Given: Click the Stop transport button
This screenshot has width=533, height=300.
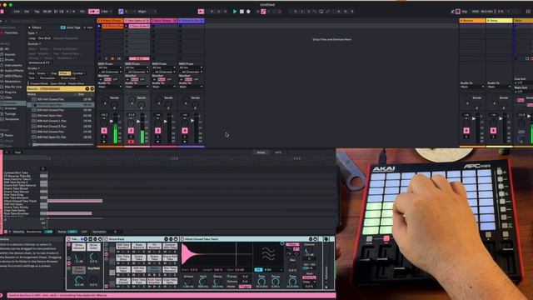Looking at the screenshot, I should [242, 11].
